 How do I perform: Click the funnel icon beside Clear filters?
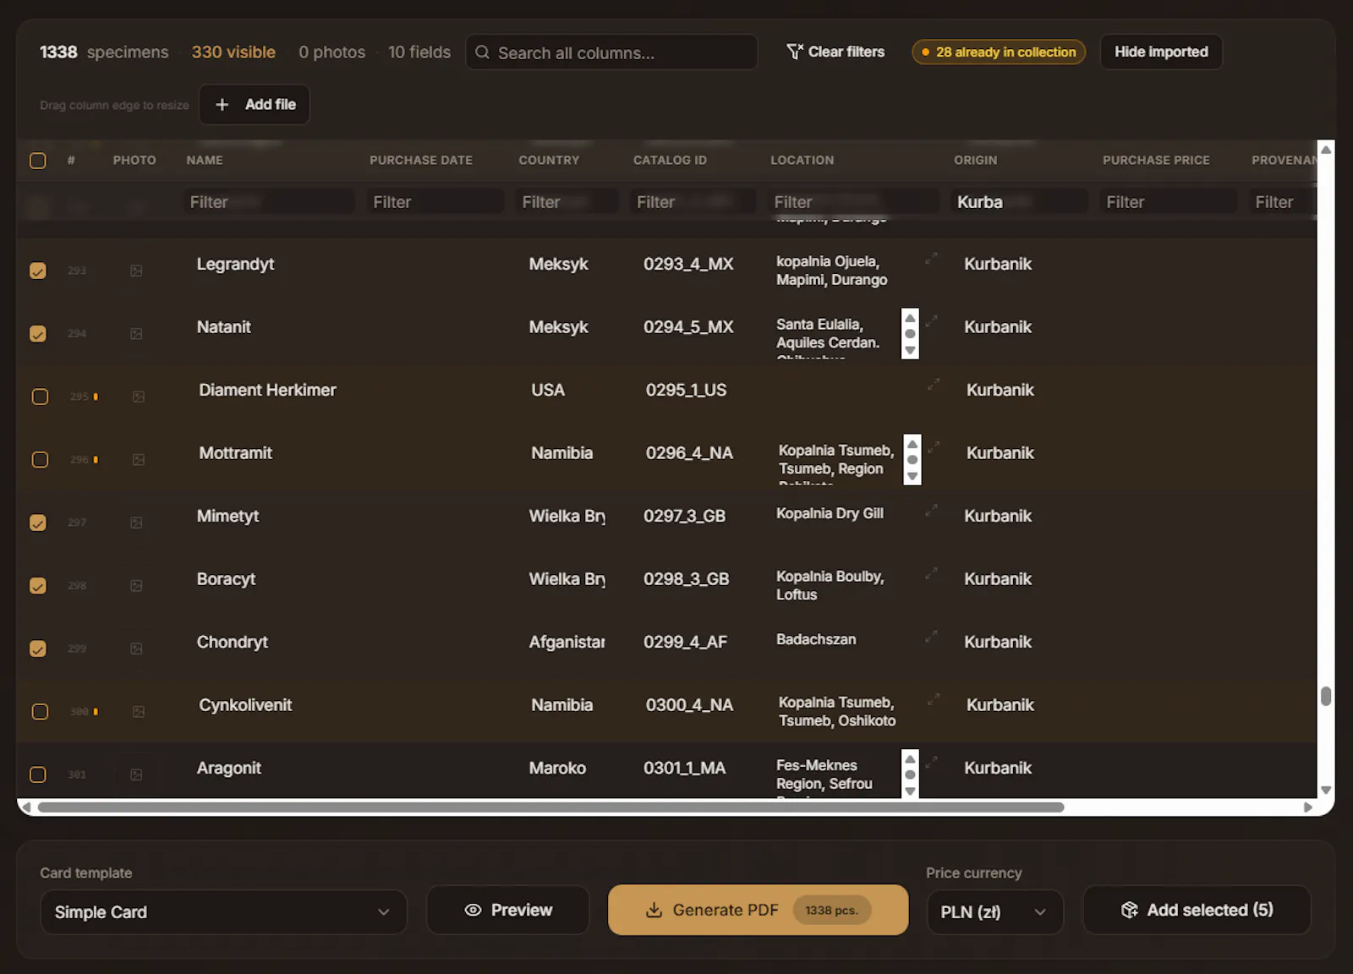795,52
